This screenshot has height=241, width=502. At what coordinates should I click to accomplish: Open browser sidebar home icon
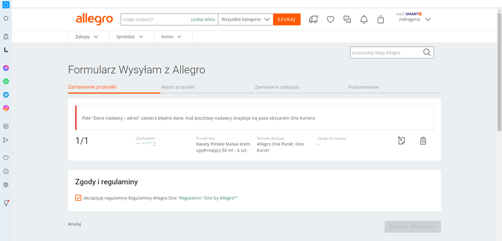pos(6,5)
